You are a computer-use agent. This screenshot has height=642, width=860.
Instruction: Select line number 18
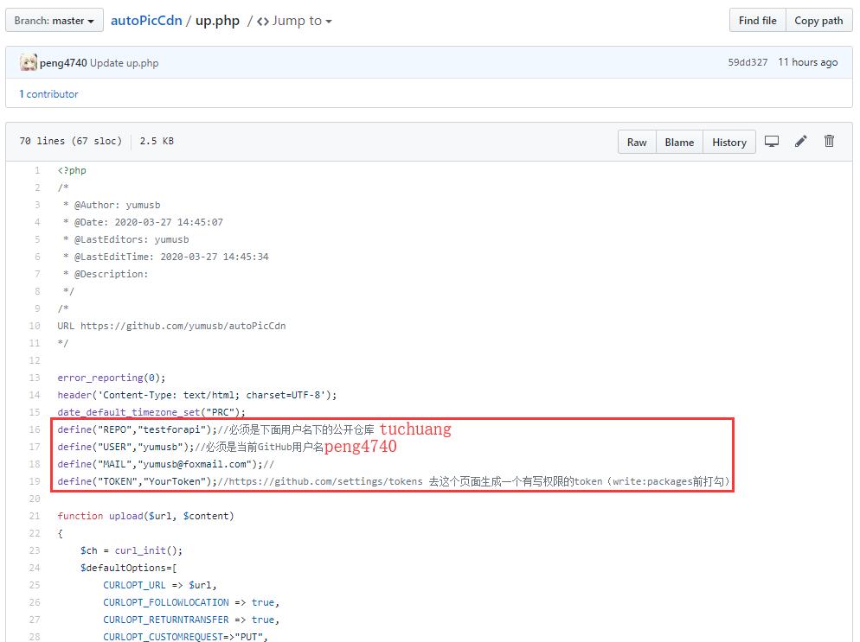click(x=35, y=464)
